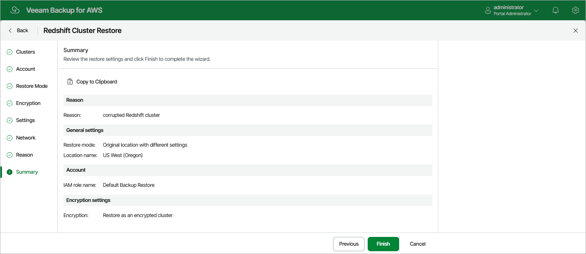Click the Copy to Clipboard label
The image size is (586, 254).
coord(97,81)
